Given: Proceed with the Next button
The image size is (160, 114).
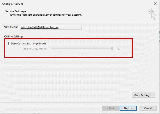Looking at the screenshot, I should pyautogui.click(x=128, y=108).
